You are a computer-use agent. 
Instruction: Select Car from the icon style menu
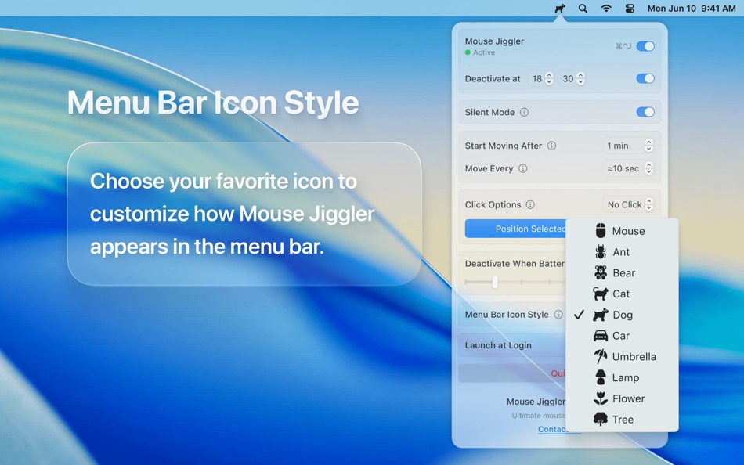coord(622,336)
